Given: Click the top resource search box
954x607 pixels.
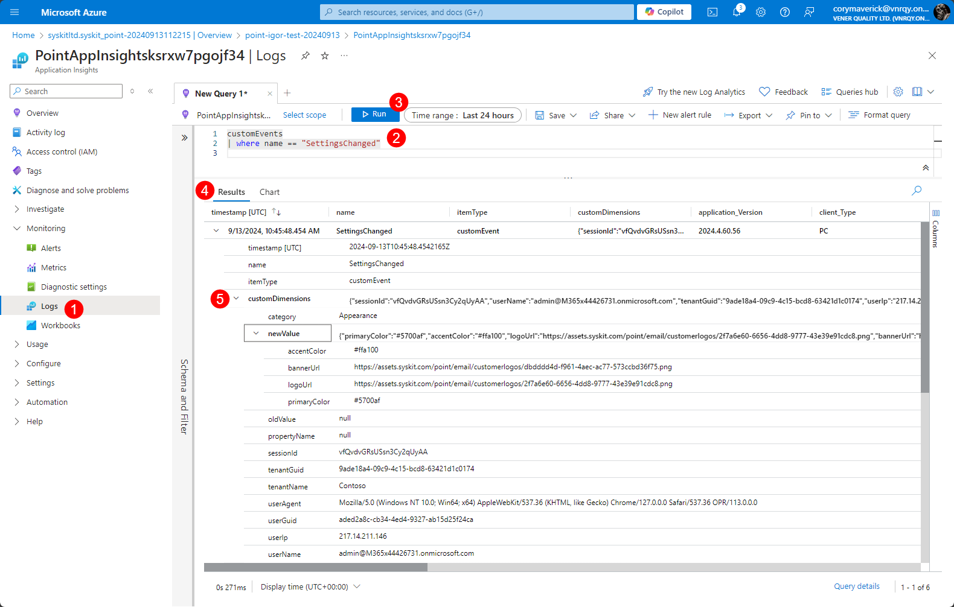Looking at the screenshot, I should click(x=477, y=12).
